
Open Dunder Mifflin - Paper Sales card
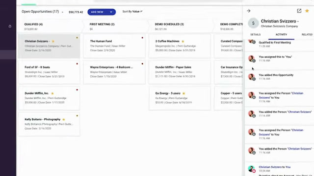coord(180,72)
